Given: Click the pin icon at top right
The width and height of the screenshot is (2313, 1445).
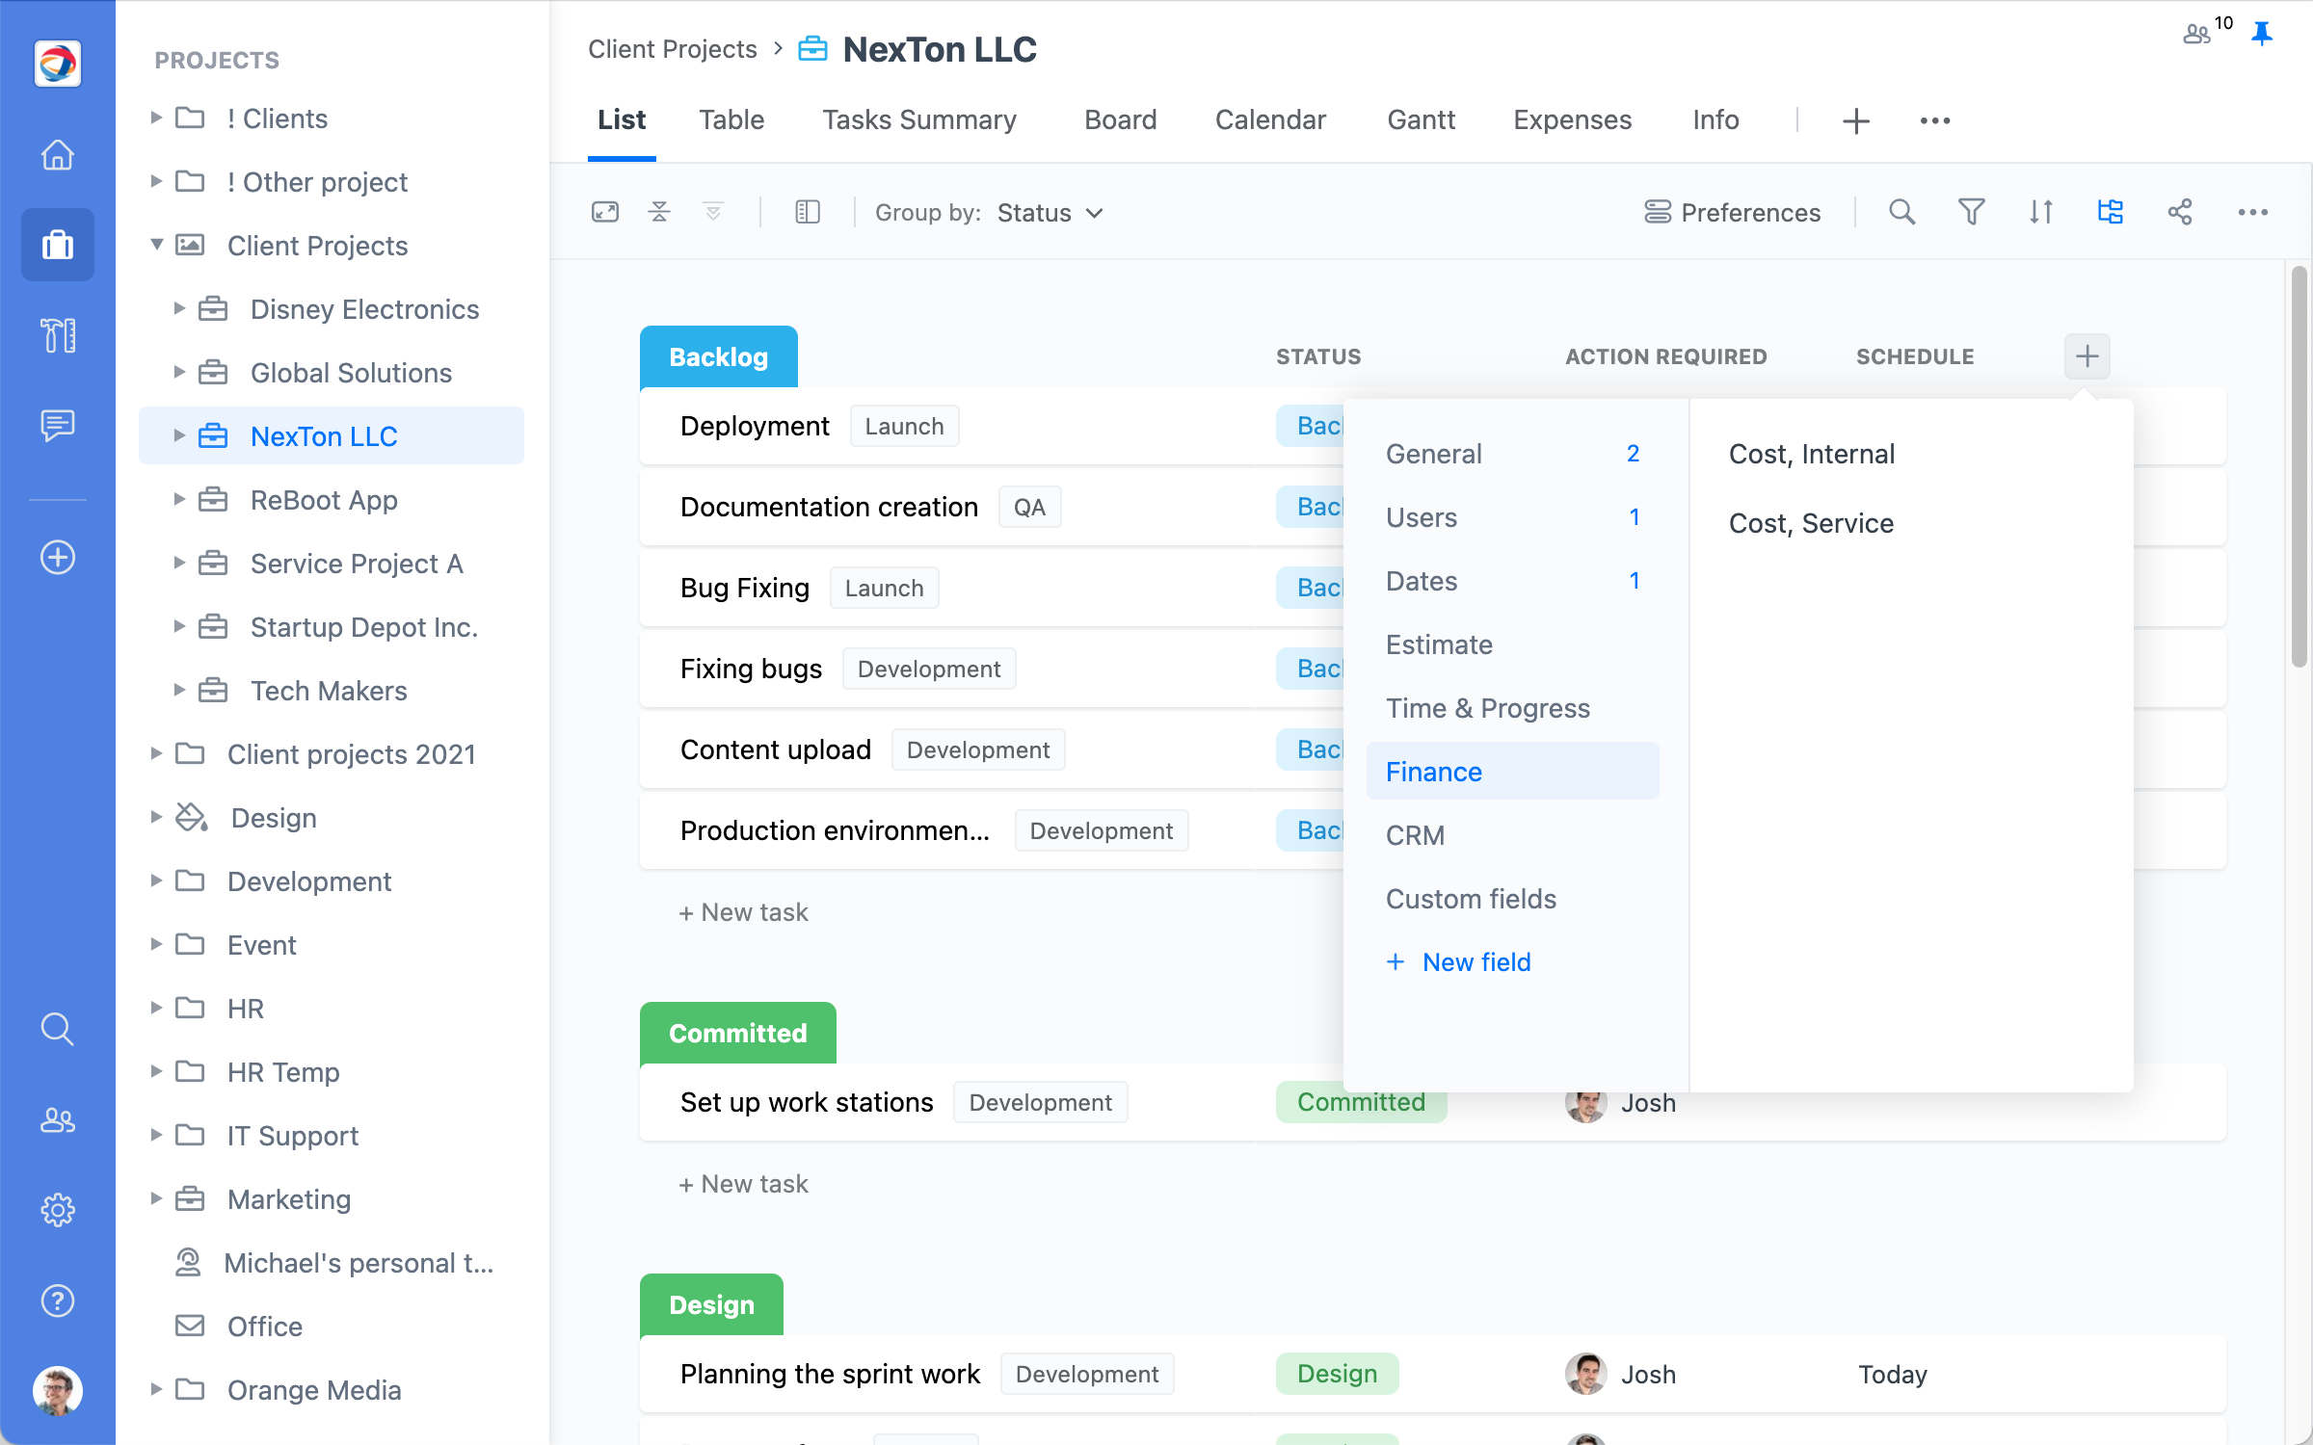Looking at the screenshot, I should point(2262,35).
